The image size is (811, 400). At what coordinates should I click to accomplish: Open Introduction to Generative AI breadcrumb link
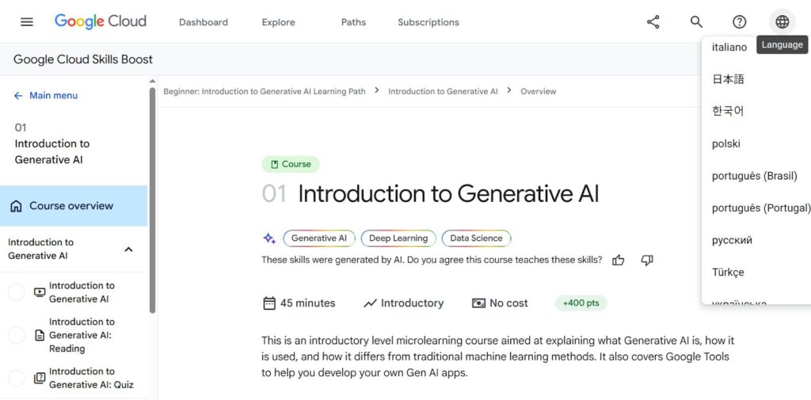443,92
